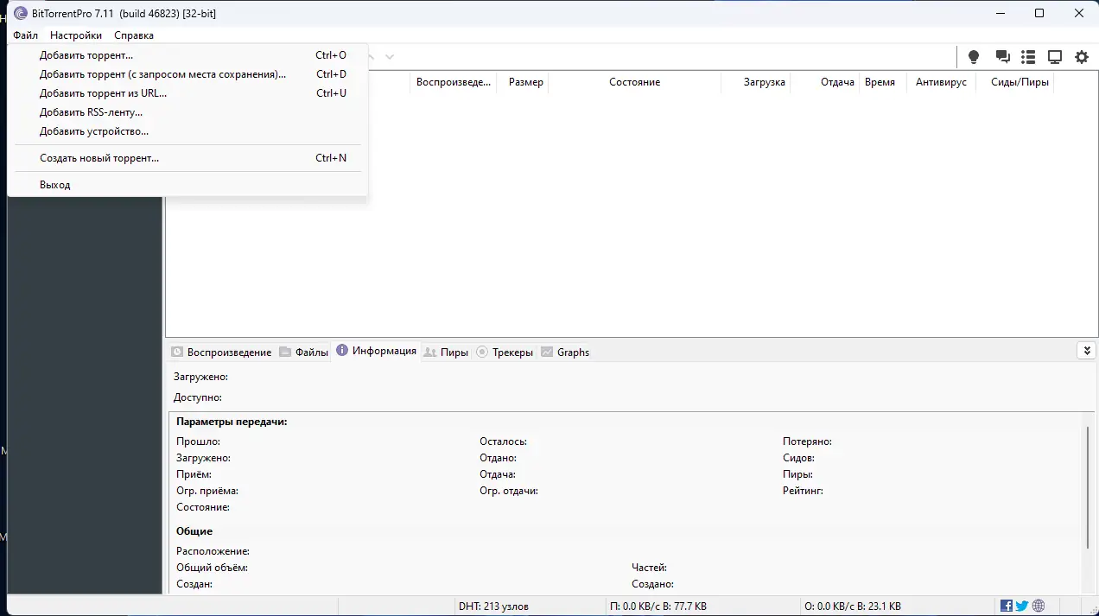
Task: Click the DHT: 213 узлов status entry
Action: [x=493, y=606]
